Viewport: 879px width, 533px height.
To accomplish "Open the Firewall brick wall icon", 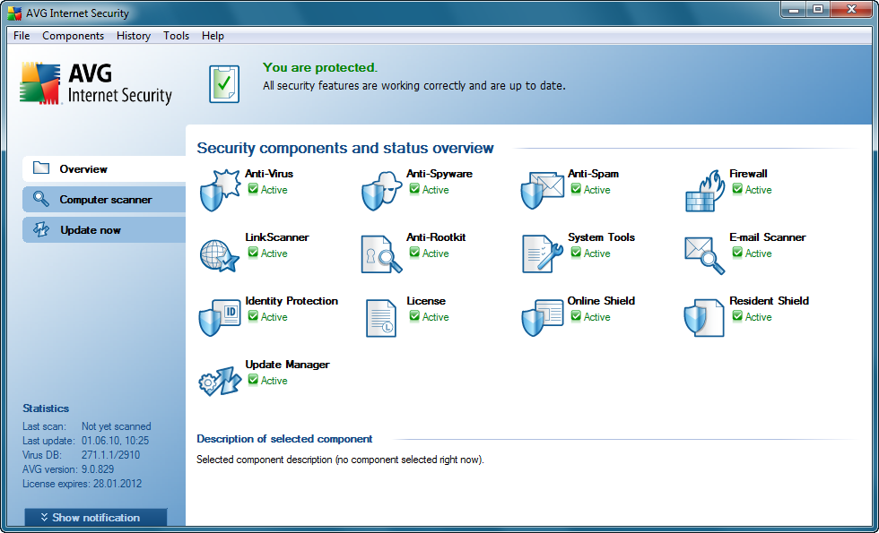I will coord(704,189).
